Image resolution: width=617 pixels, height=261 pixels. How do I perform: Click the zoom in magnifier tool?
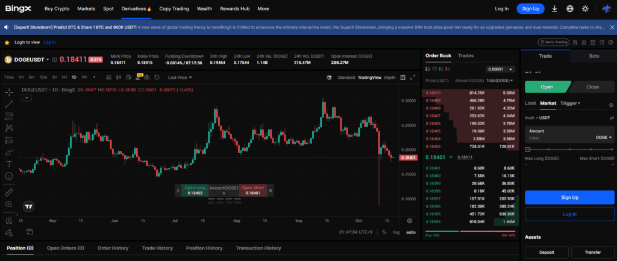pyautogui.click(x=9, y=204)
